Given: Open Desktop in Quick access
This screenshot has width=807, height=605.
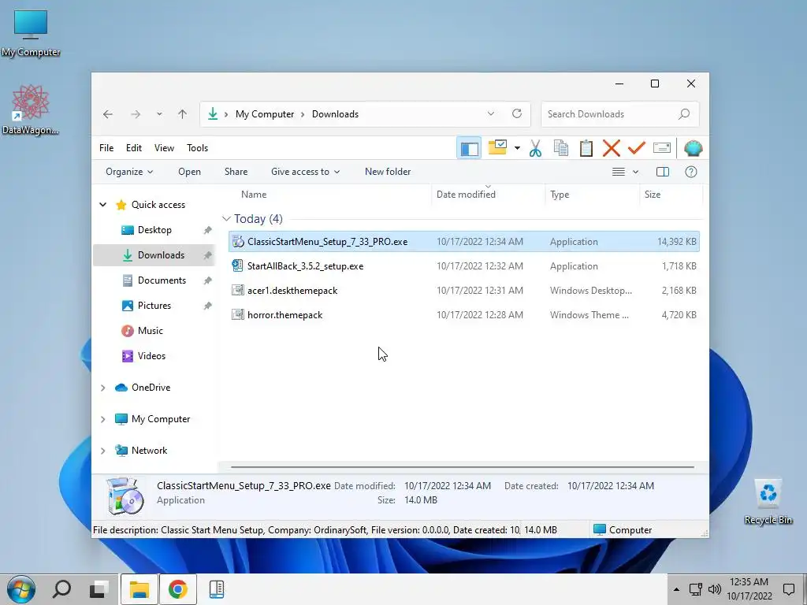Looking at the screenshot, I should [154, 230].
